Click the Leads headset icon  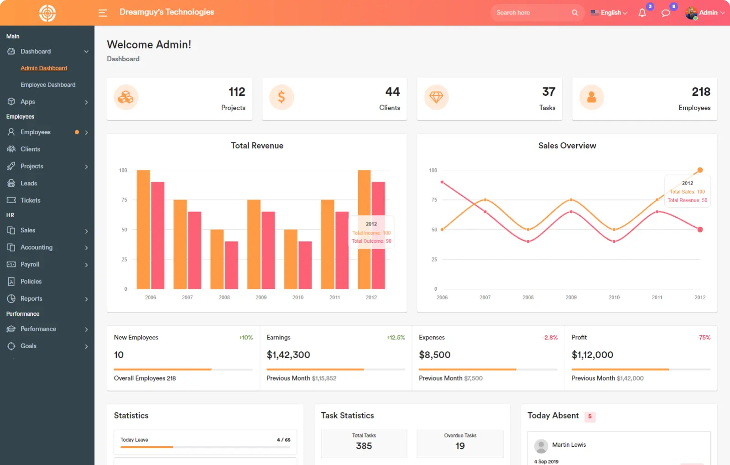point(11,183)
